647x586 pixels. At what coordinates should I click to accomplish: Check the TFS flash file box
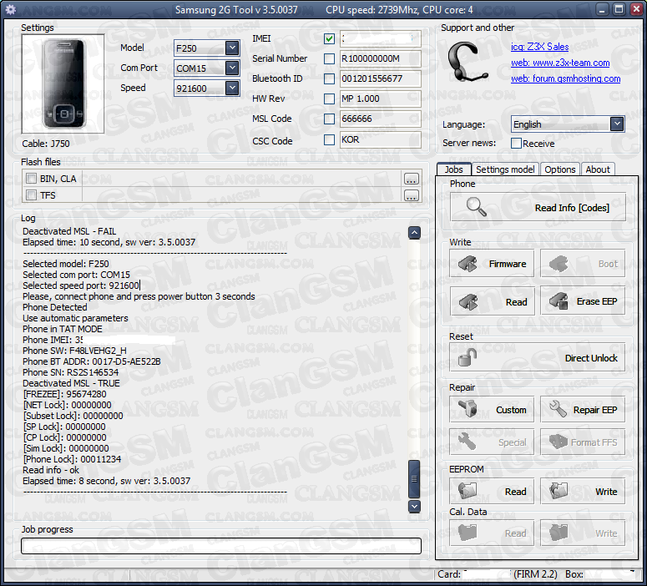[x=31, y=194]
